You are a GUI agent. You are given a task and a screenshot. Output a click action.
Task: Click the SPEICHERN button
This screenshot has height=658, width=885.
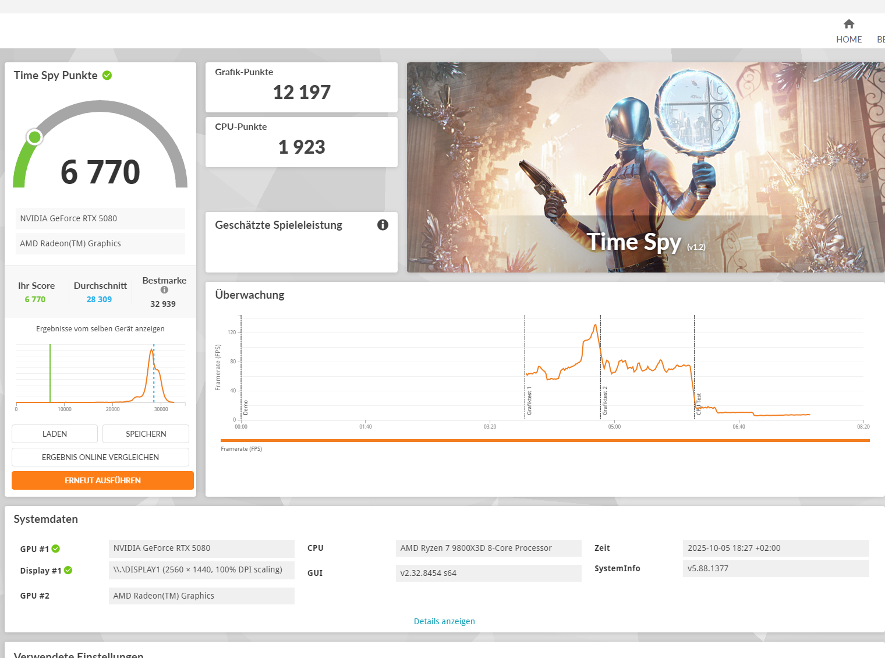click(x=146, y=434)
